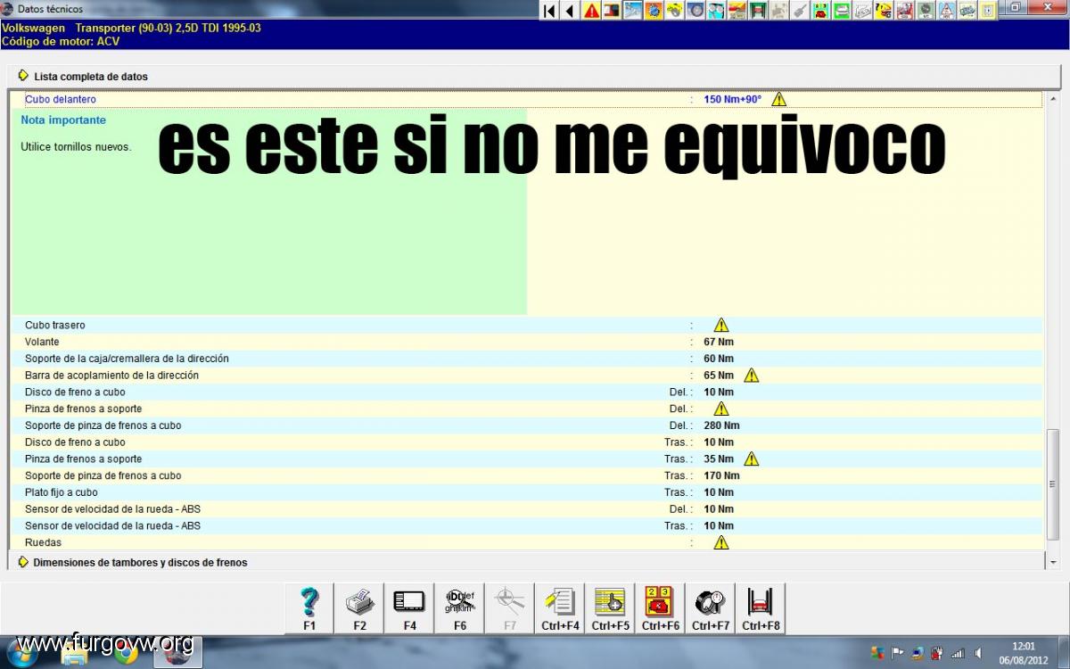Click the network signal tray icon
Screen dimensions: 1070x669
pyautogui.click(x=958, y=652)
